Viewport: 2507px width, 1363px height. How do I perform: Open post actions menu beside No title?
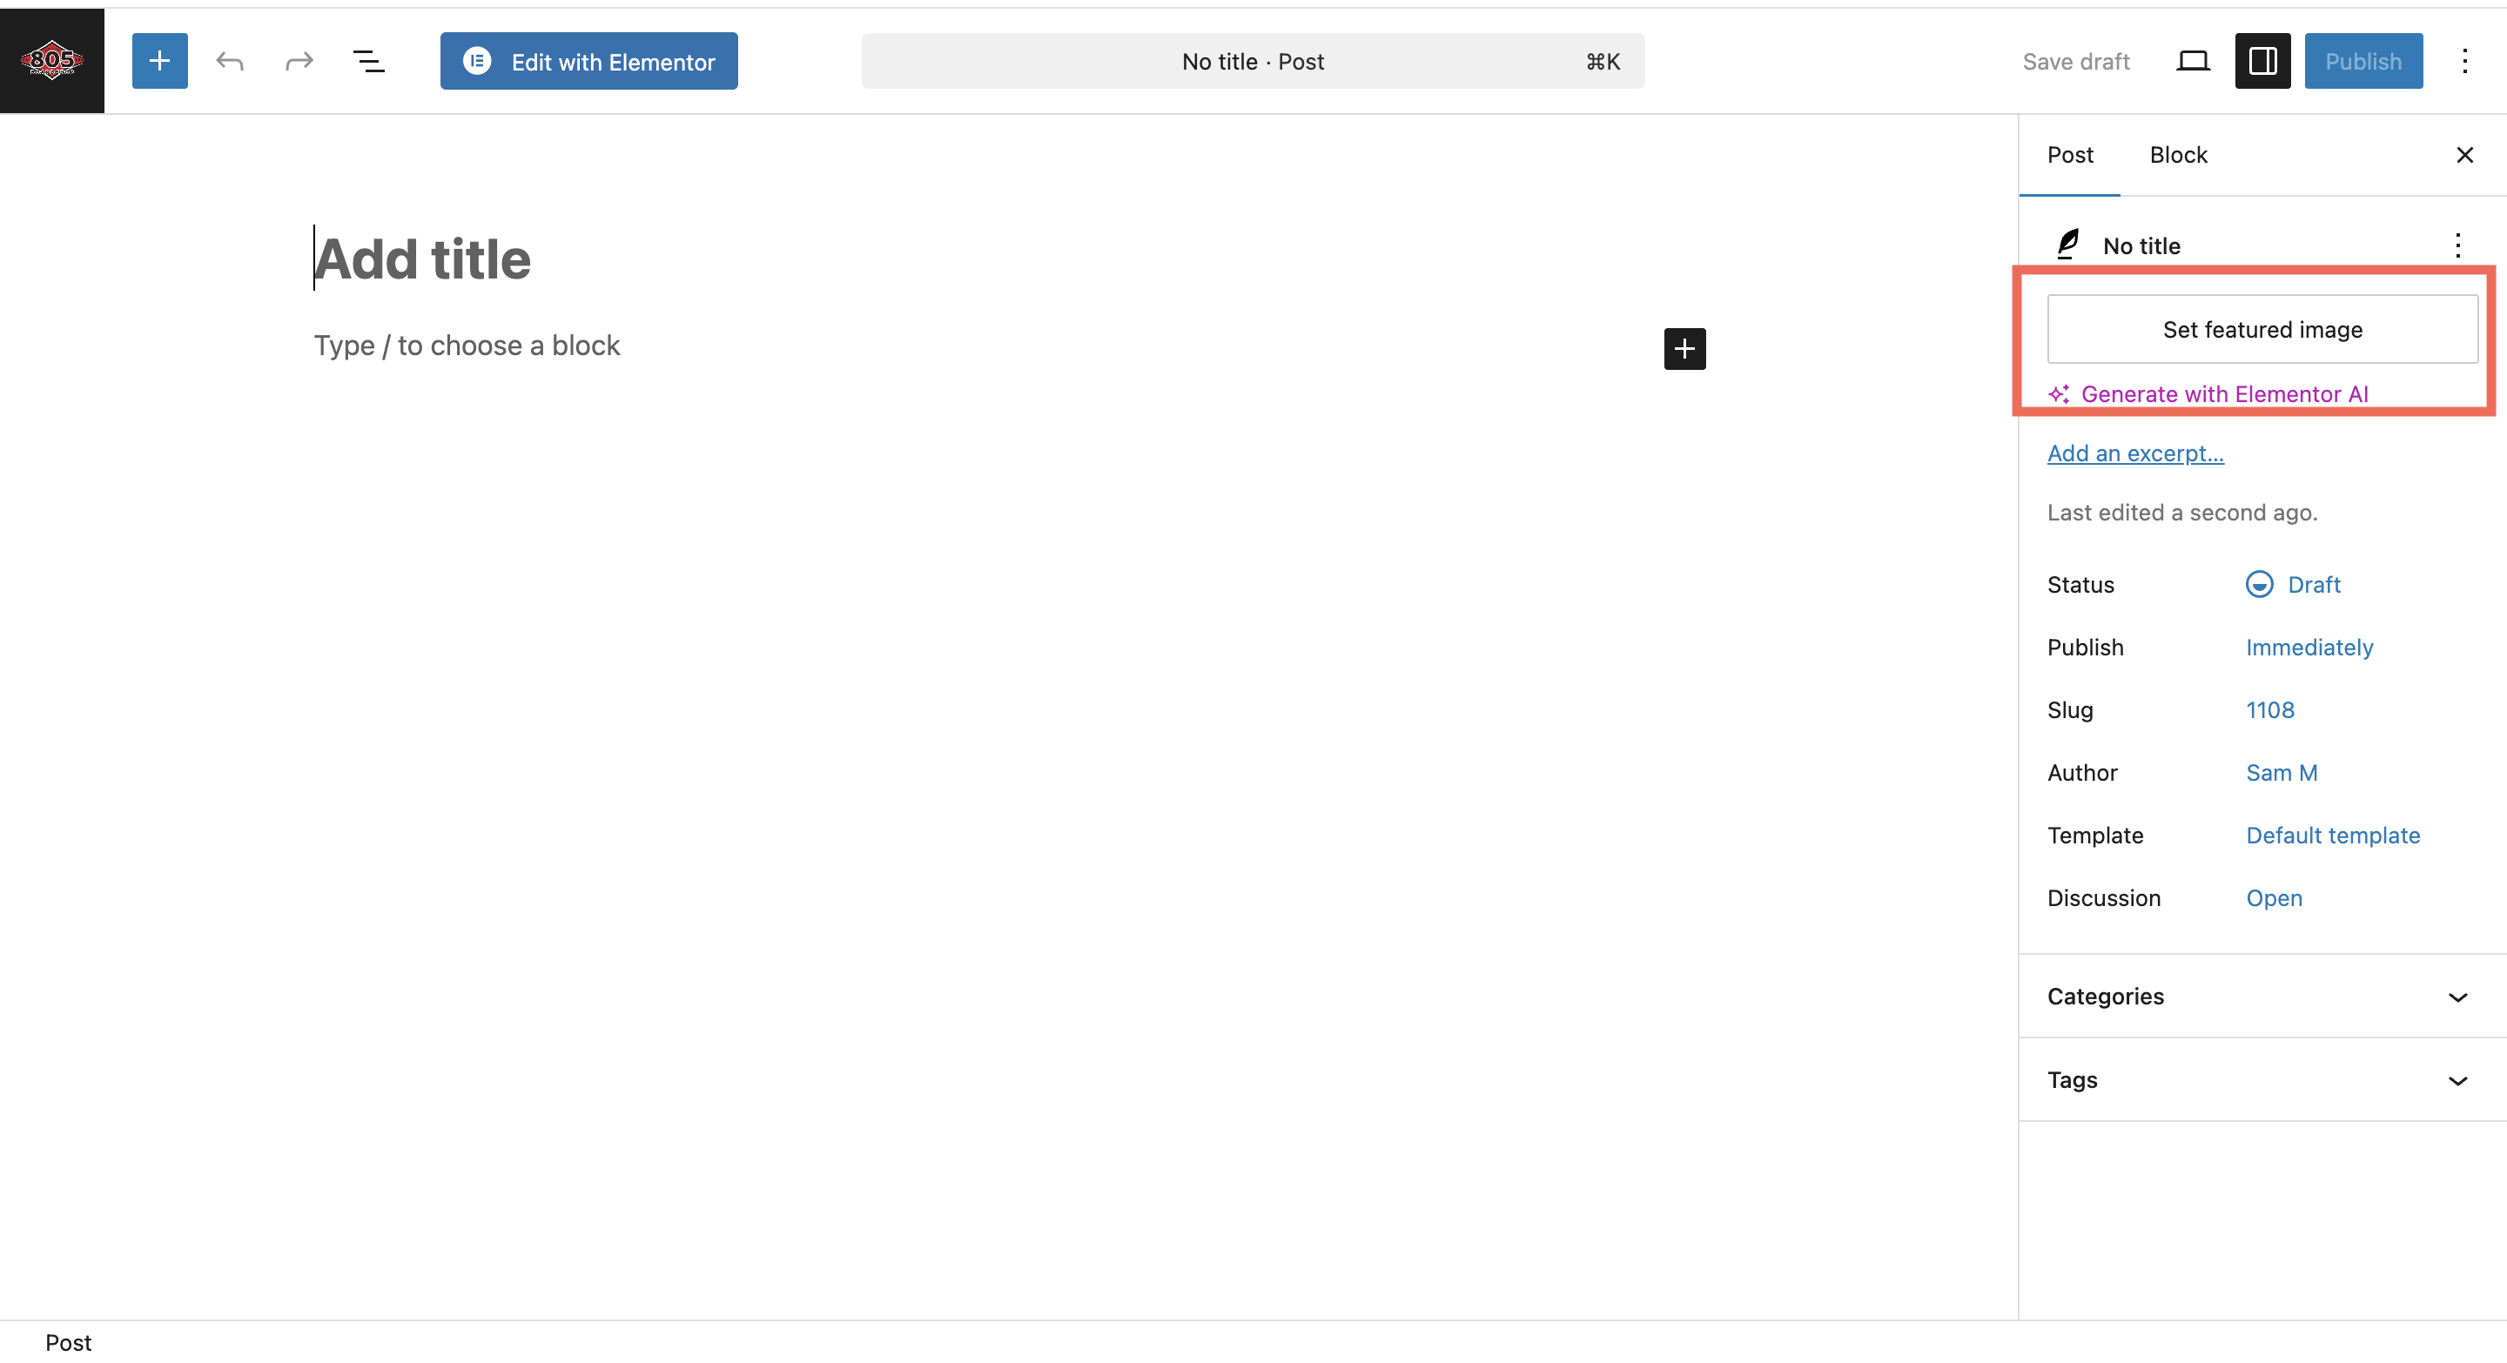(x=2458, y=245)
